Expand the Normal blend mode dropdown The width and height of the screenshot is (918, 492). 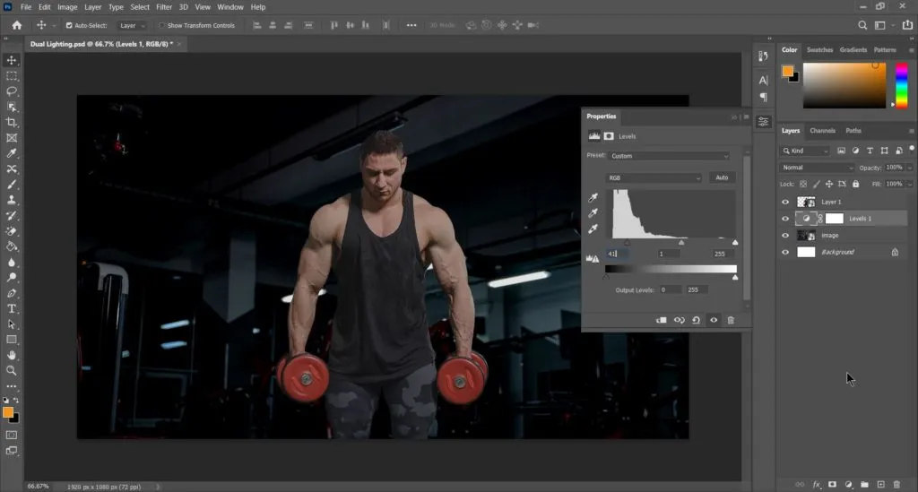click(818, 168)
